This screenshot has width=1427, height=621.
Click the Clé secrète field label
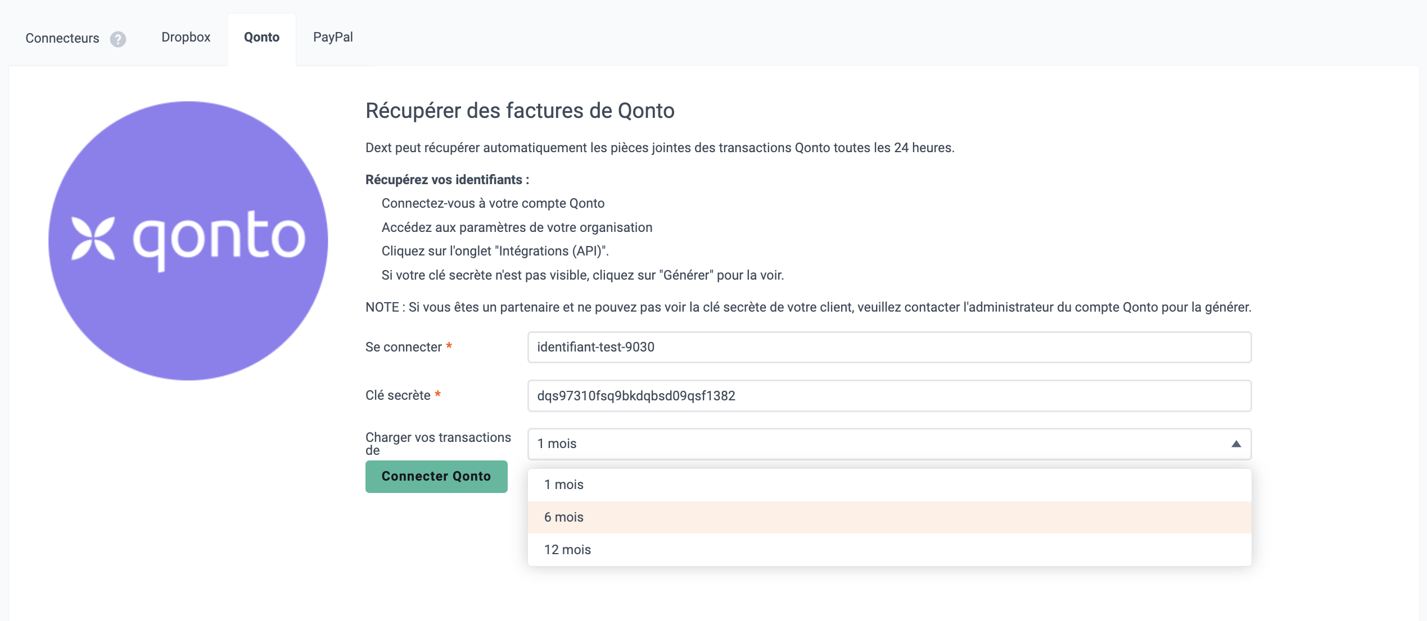(x=403, y=395)
